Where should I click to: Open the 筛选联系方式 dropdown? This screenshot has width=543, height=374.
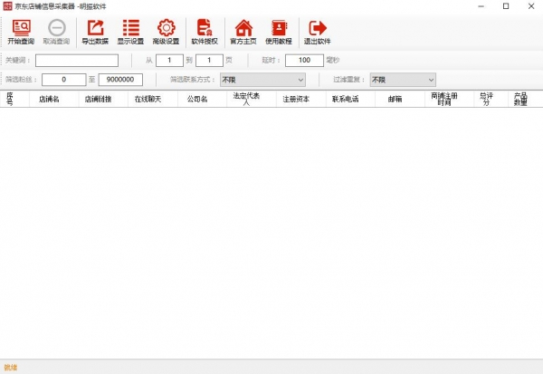(262, 80)
